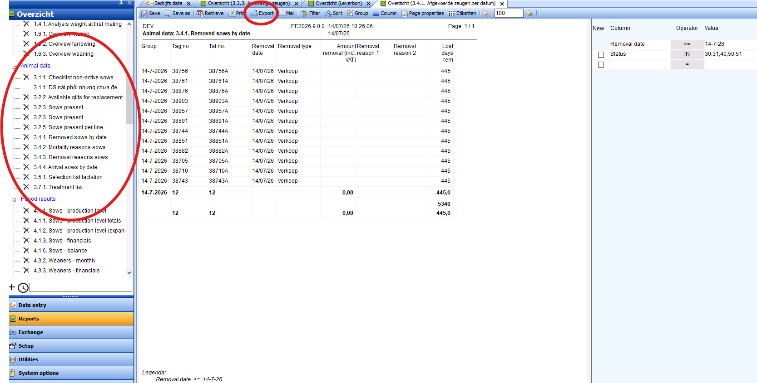Zoom out with the red magnifier icon

click(x=486, y=14)
